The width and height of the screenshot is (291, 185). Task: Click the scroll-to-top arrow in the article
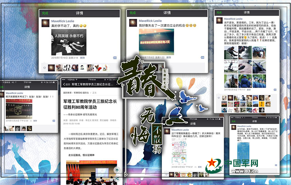117,170
